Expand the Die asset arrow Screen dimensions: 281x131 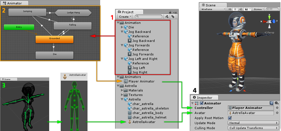[x=122, y=27]
